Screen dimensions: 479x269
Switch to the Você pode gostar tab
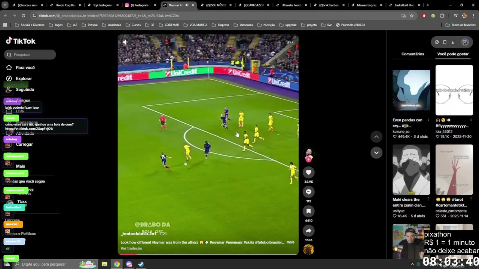click(453, 54)
